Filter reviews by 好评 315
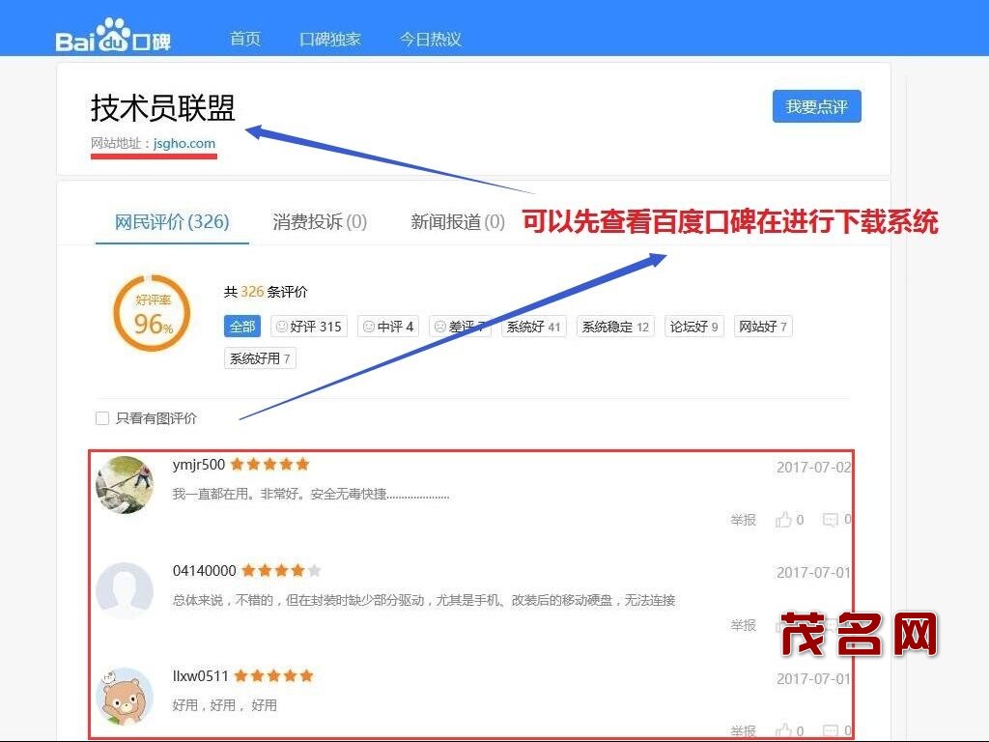 coord(309,327)
